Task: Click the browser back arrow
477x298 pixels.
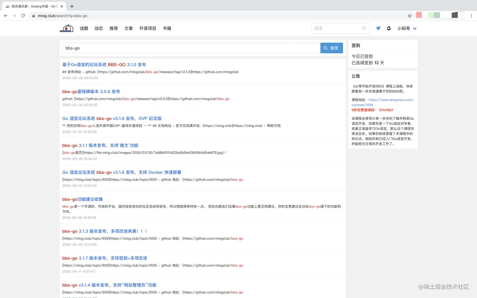Action: click(x=6, y=15)
